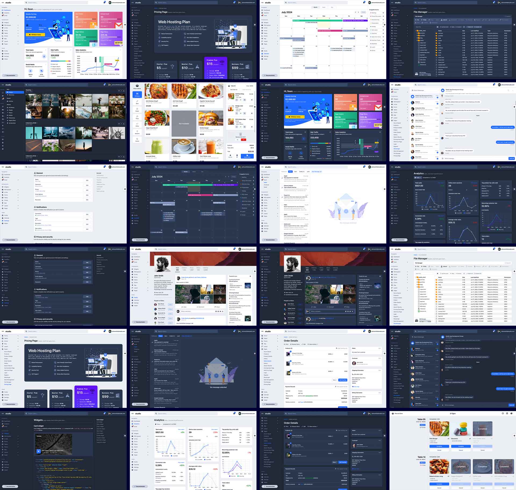This screenshot has height=490, width=516.
Task: Select the Desserts category icon in POS
Action: 137,132
